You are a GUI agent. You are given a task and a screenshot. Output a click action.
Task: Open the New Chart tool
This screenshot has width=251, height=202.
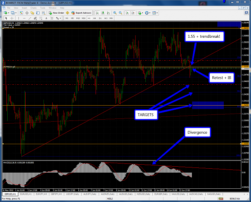click(5, 13)
